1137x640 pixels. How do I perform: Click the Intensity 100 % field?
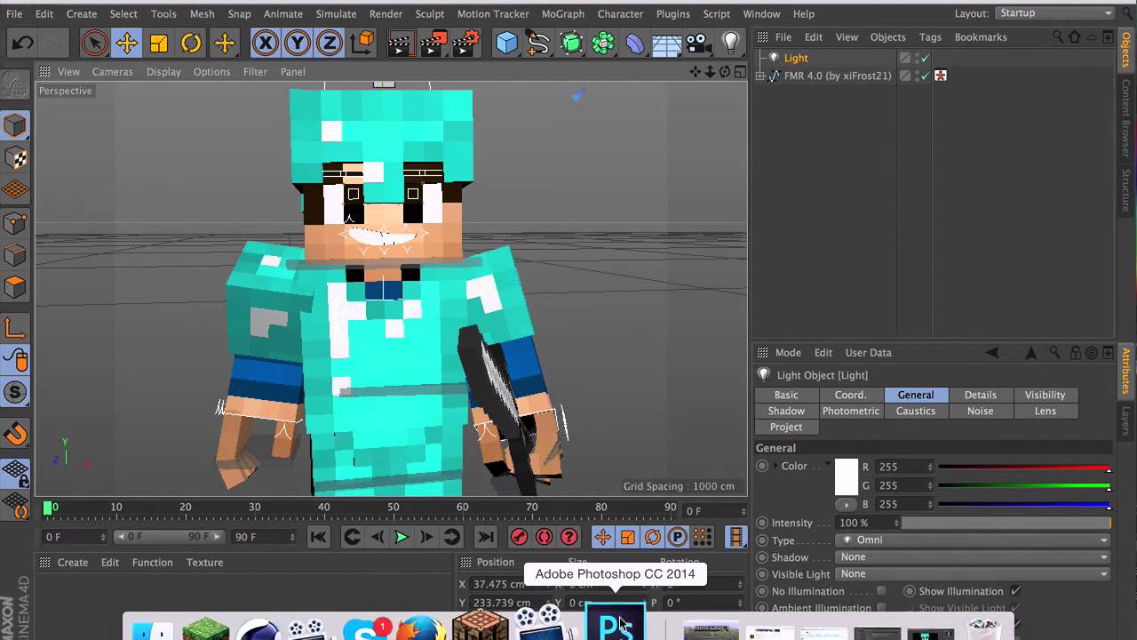coord(868,524)
